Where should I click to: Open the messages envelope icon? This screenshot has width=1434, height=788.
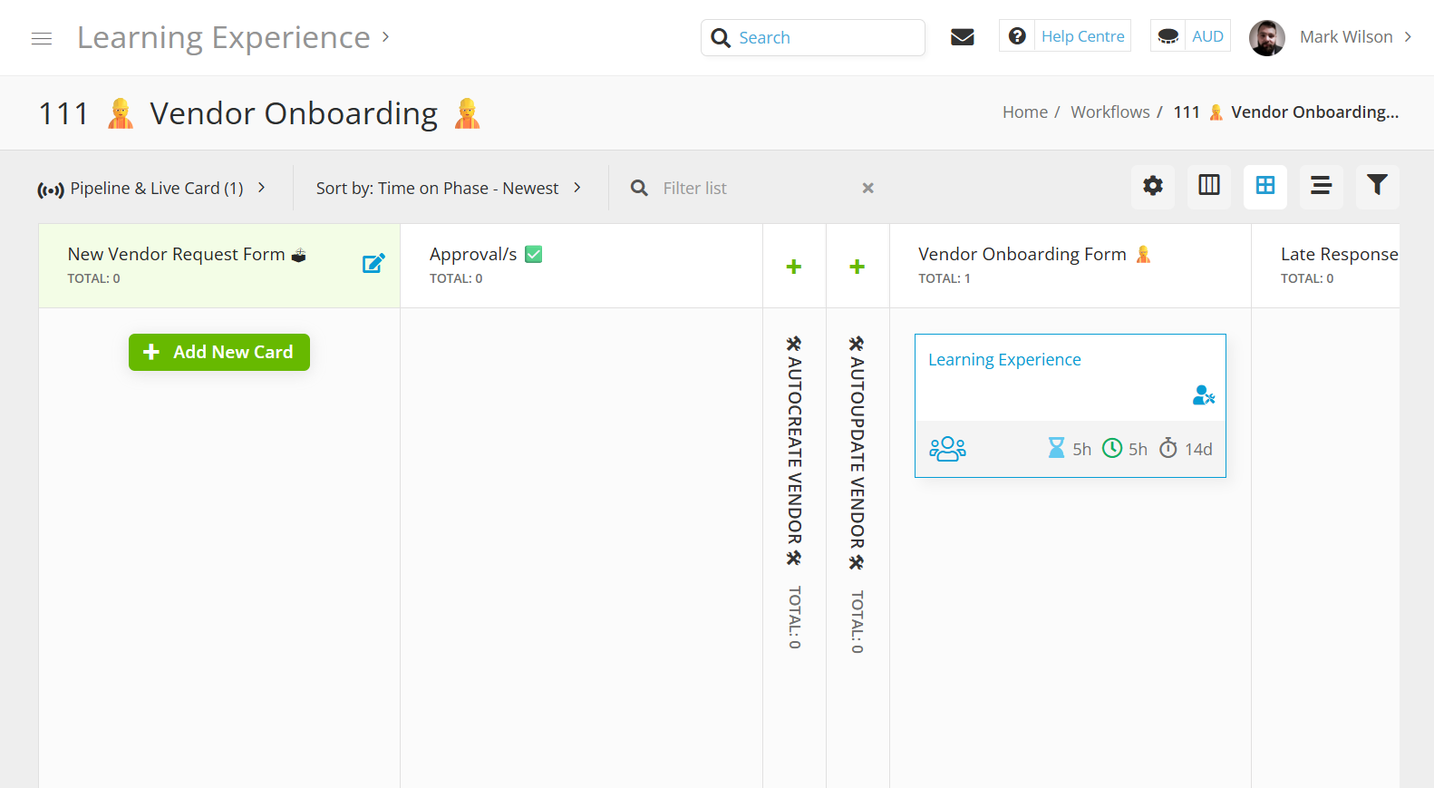click(962, 37)
